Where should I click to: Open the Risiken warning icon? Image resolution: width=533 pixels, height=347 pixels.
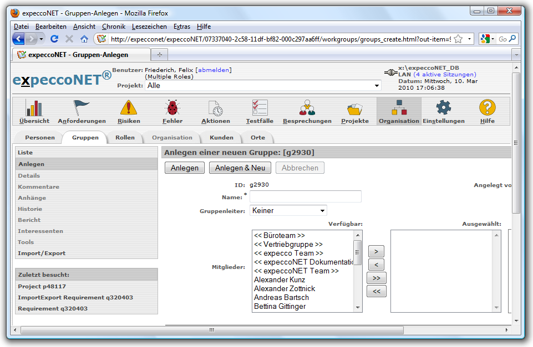point(129,108)
